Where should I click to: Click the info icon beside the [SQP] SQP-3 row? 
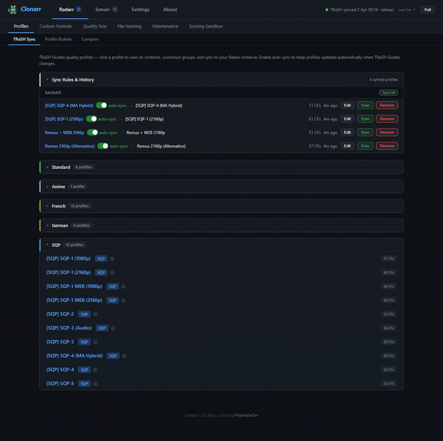(x=95, y=342)
